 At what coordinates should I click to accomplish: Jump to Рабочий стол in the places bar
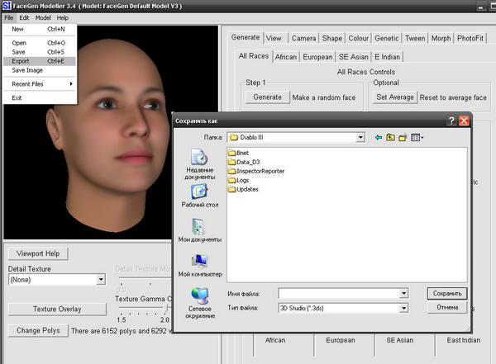199,196
